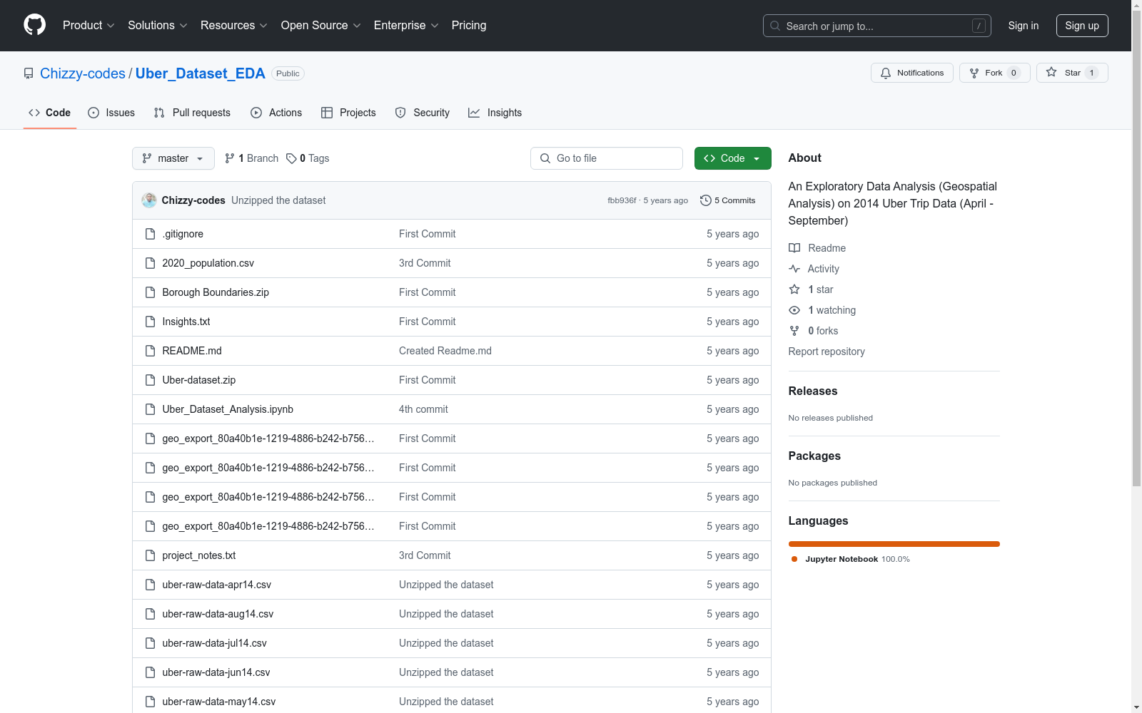Expand the Solutions dropdown

(x=158, y=26)
